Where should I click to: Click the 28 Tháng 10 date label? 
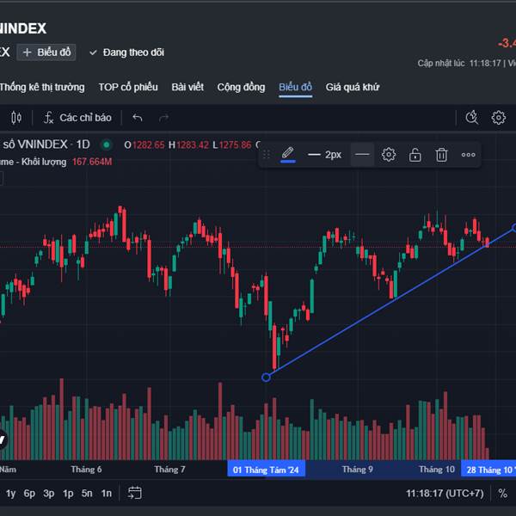pos(489,470)
